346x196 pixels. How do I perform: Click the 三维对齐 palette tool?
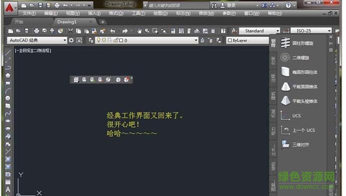click(295, 144)
